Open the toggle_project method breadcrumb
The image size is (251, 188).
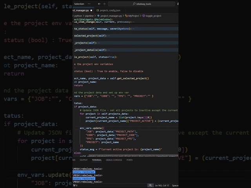153,16
